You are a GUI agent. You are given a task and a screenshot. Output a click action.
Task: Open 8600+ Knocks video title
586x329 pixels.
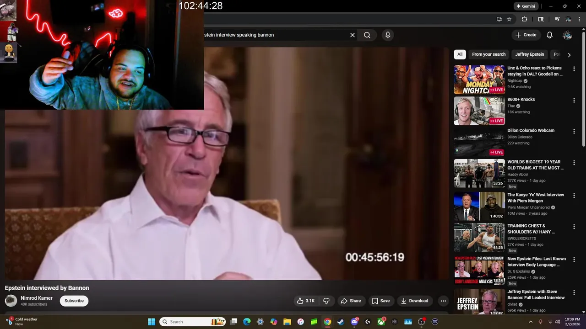[521, 99]
